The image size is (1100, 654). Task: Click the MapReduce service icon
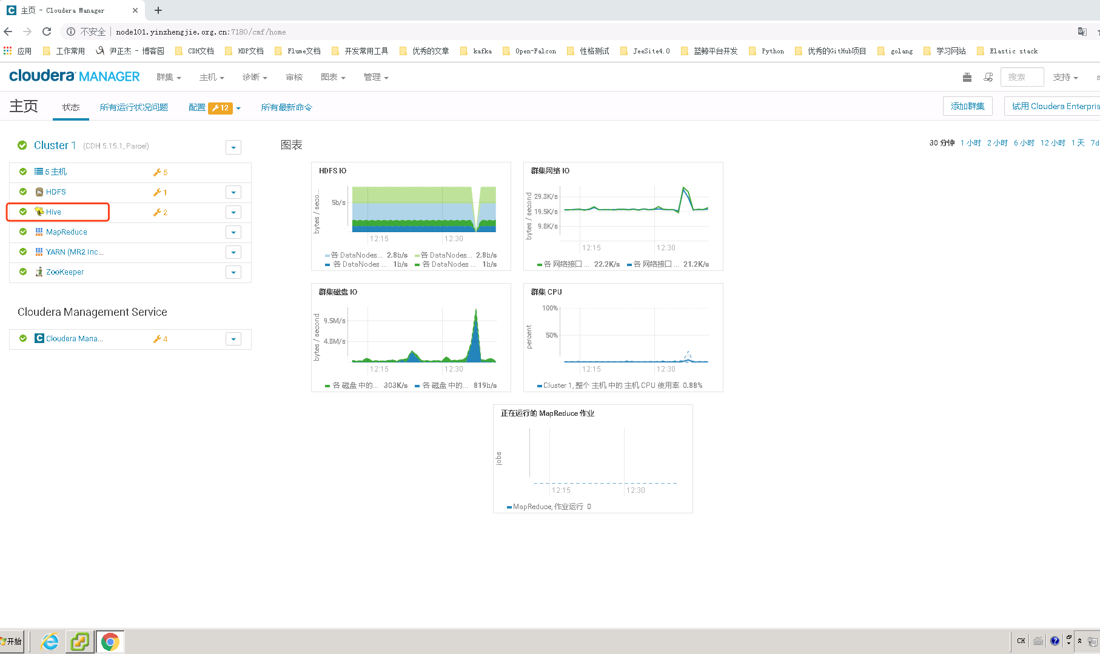click(x=39, y=232)
